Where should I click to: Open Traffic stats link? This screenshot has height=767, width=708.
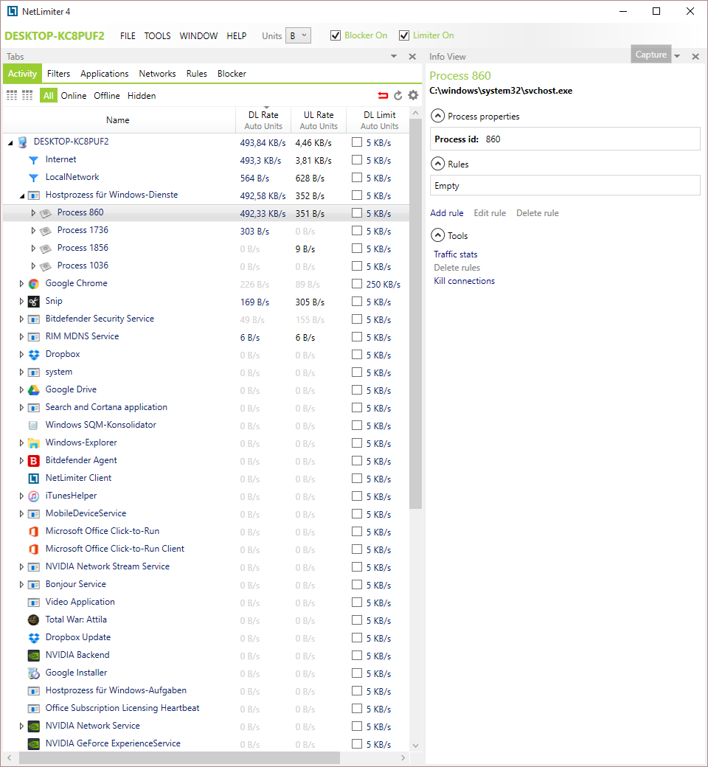coord(456,254)
